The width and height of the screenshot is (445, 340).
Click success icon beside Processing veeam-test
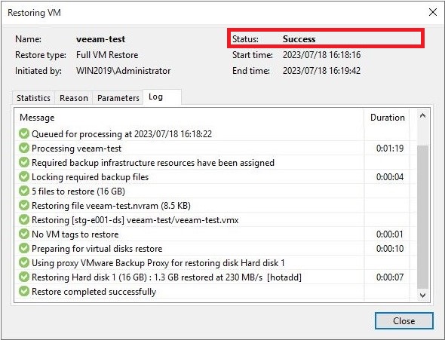click(x=24, y=148)
